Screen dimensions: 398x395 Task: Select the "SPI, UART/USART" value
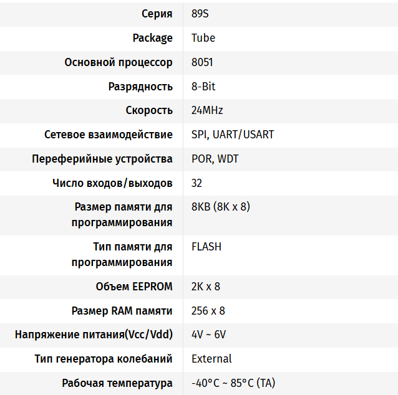pos(233,135)
